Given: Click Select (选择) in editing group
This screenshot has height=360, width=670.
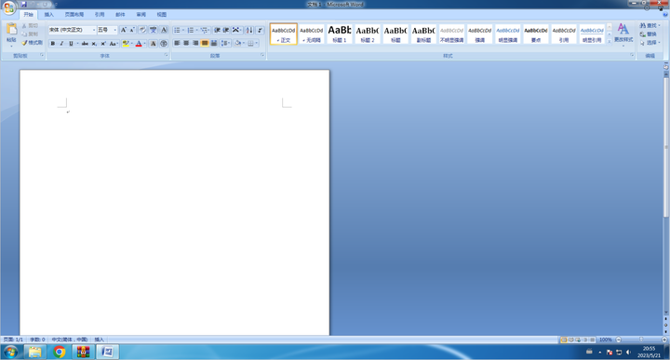Looking at the screenshot, I should [649, 43].
